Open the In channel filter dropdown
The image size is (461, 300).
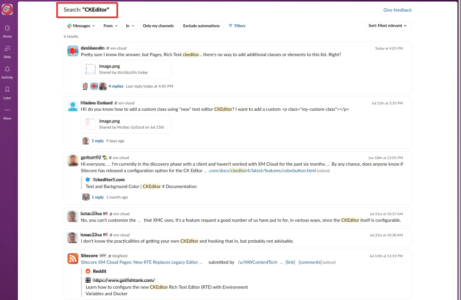pyautogui.click(x=130, y=26)
